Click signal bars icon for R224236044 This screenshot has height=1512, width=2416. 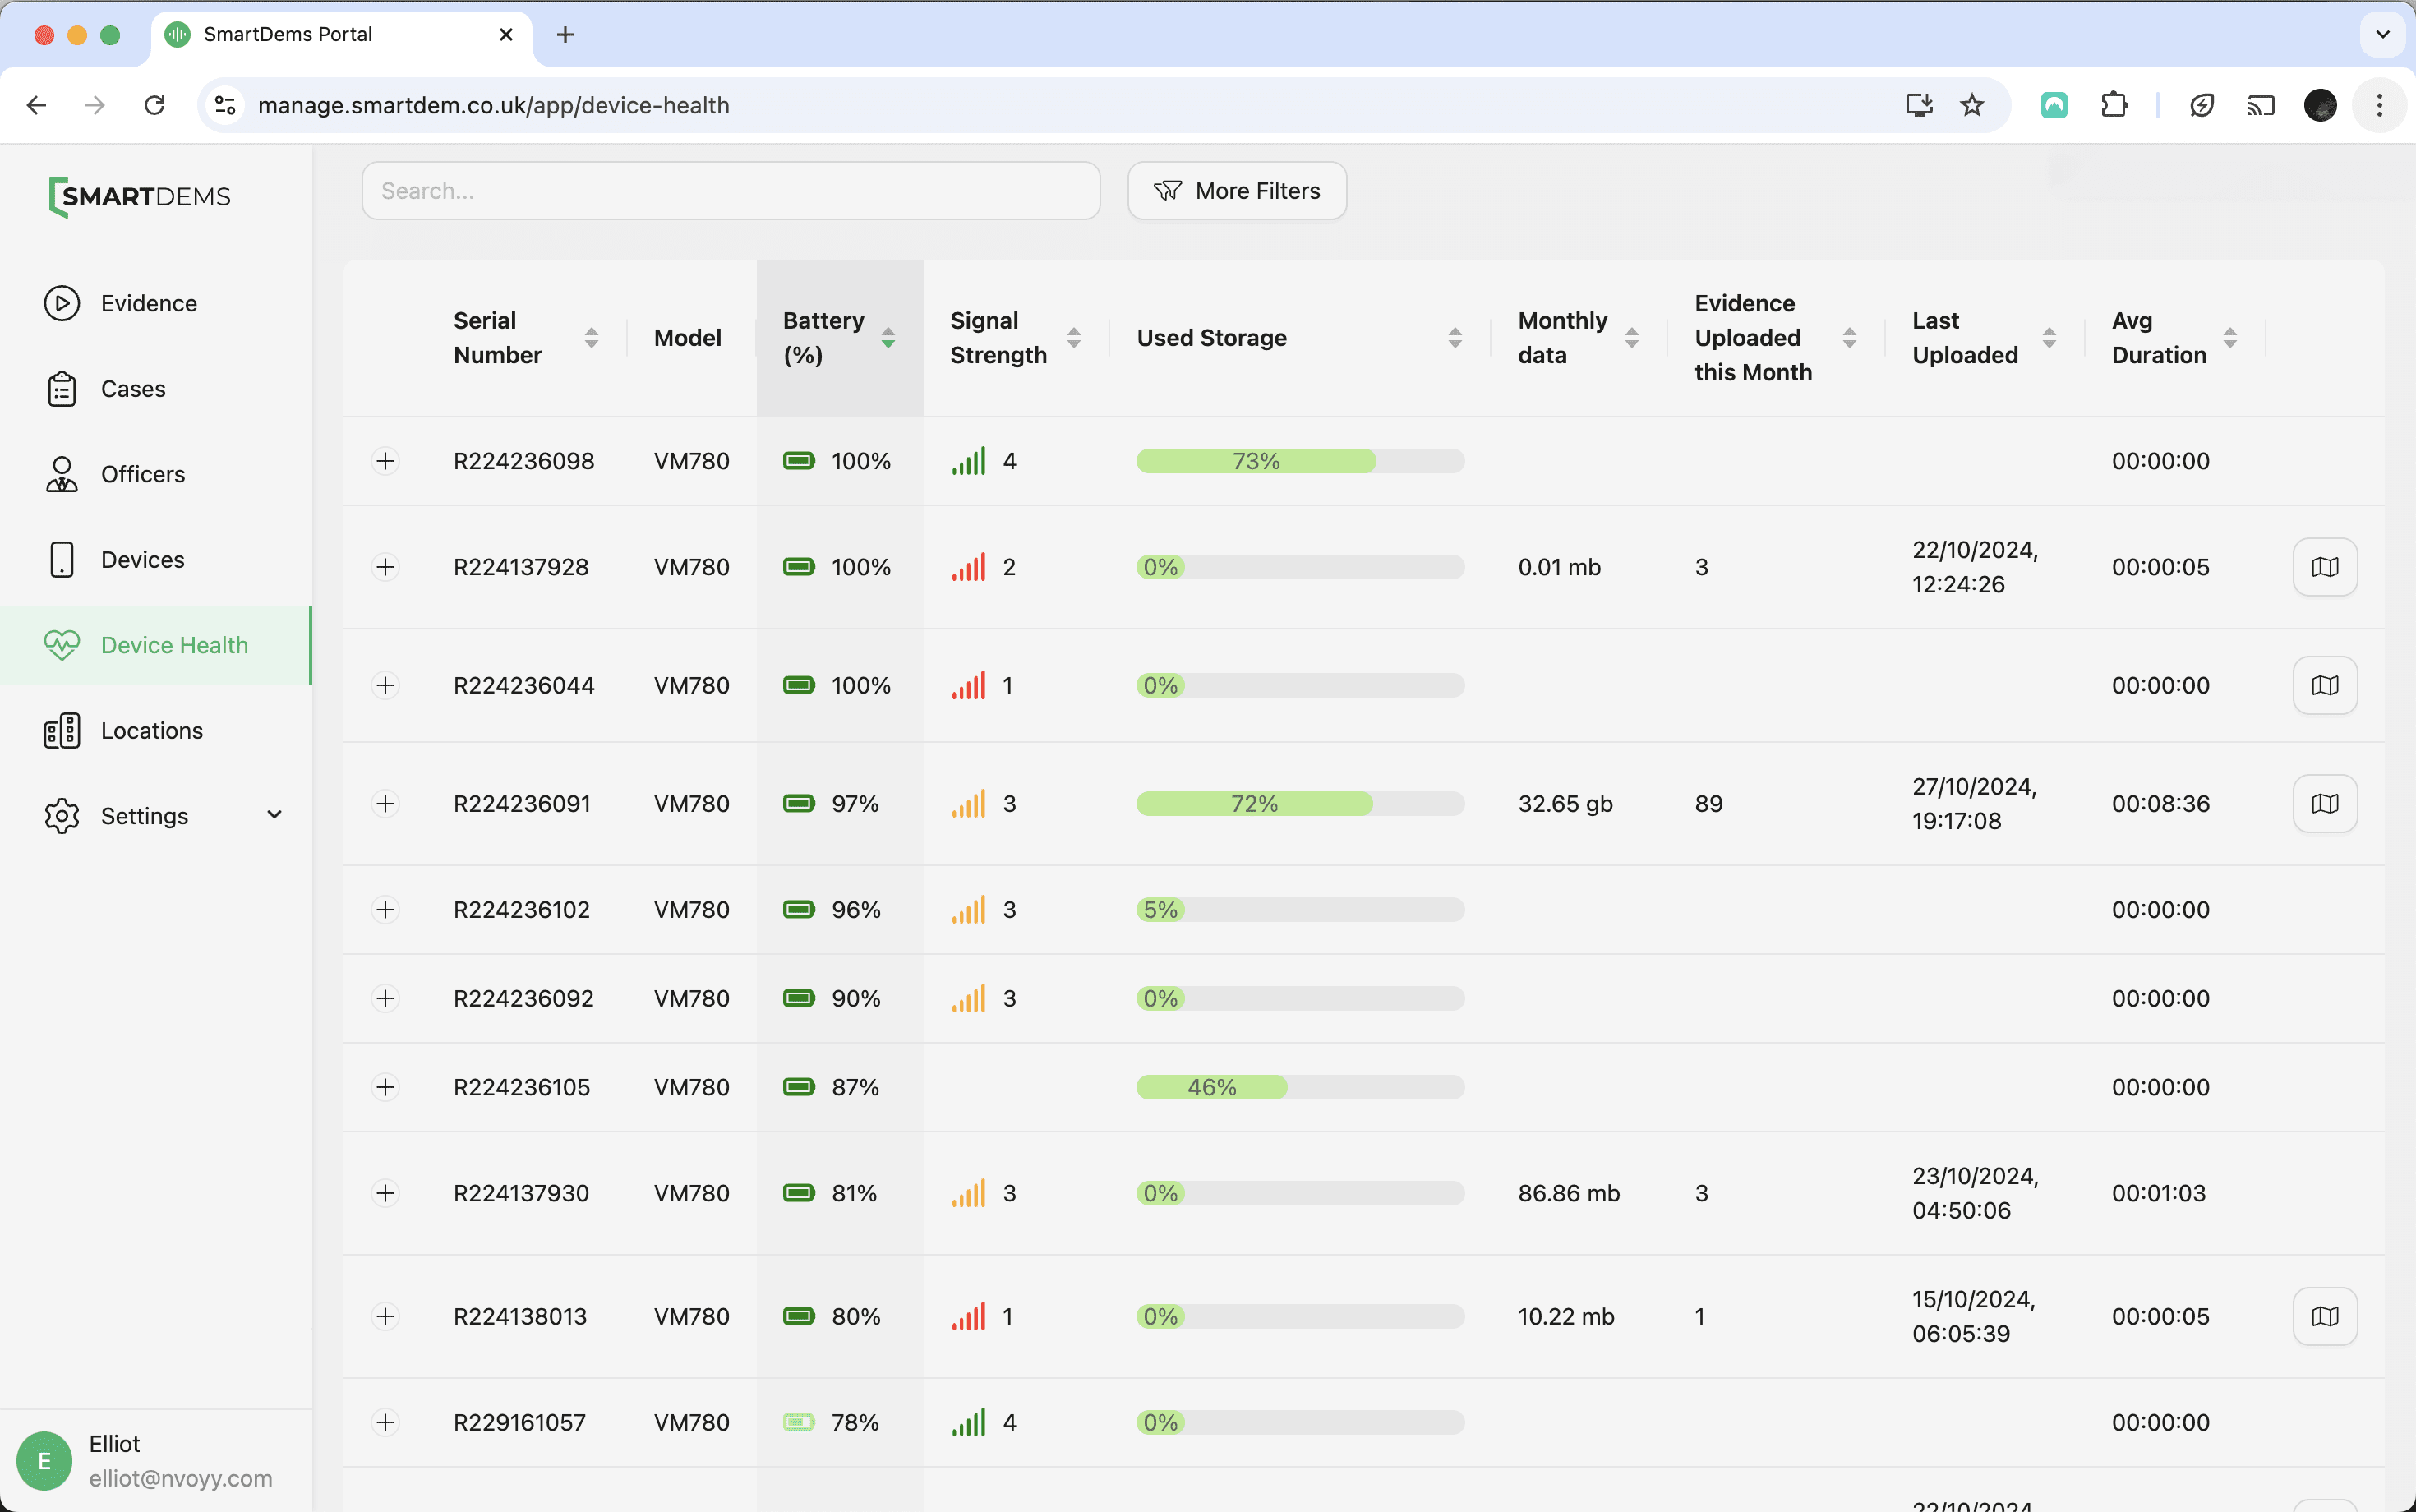pos(969,685)
